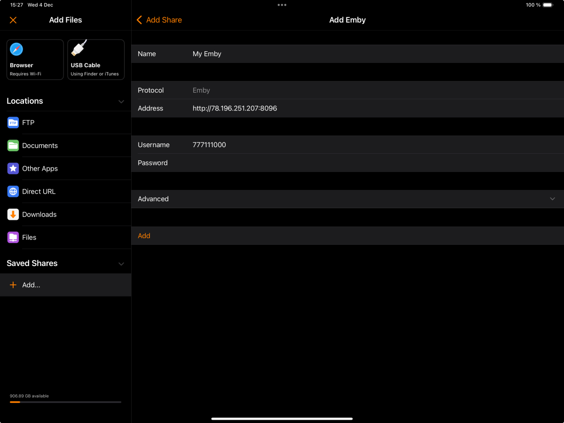Tap the 15:27 clock in status bar

(16, 5)
